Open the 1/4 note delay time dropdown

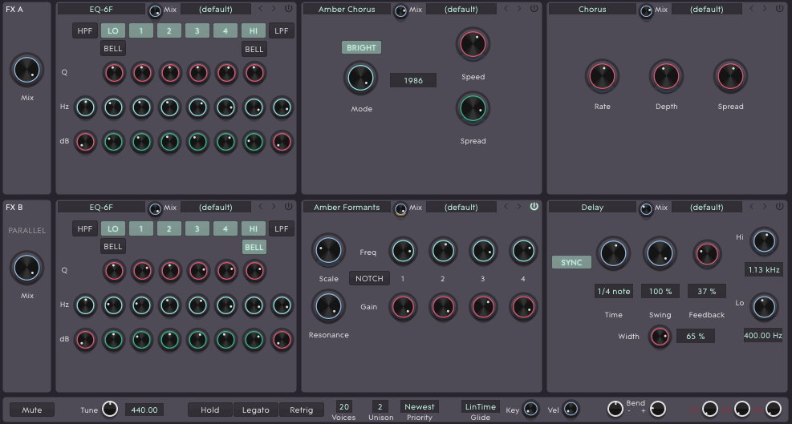point(613,290)
